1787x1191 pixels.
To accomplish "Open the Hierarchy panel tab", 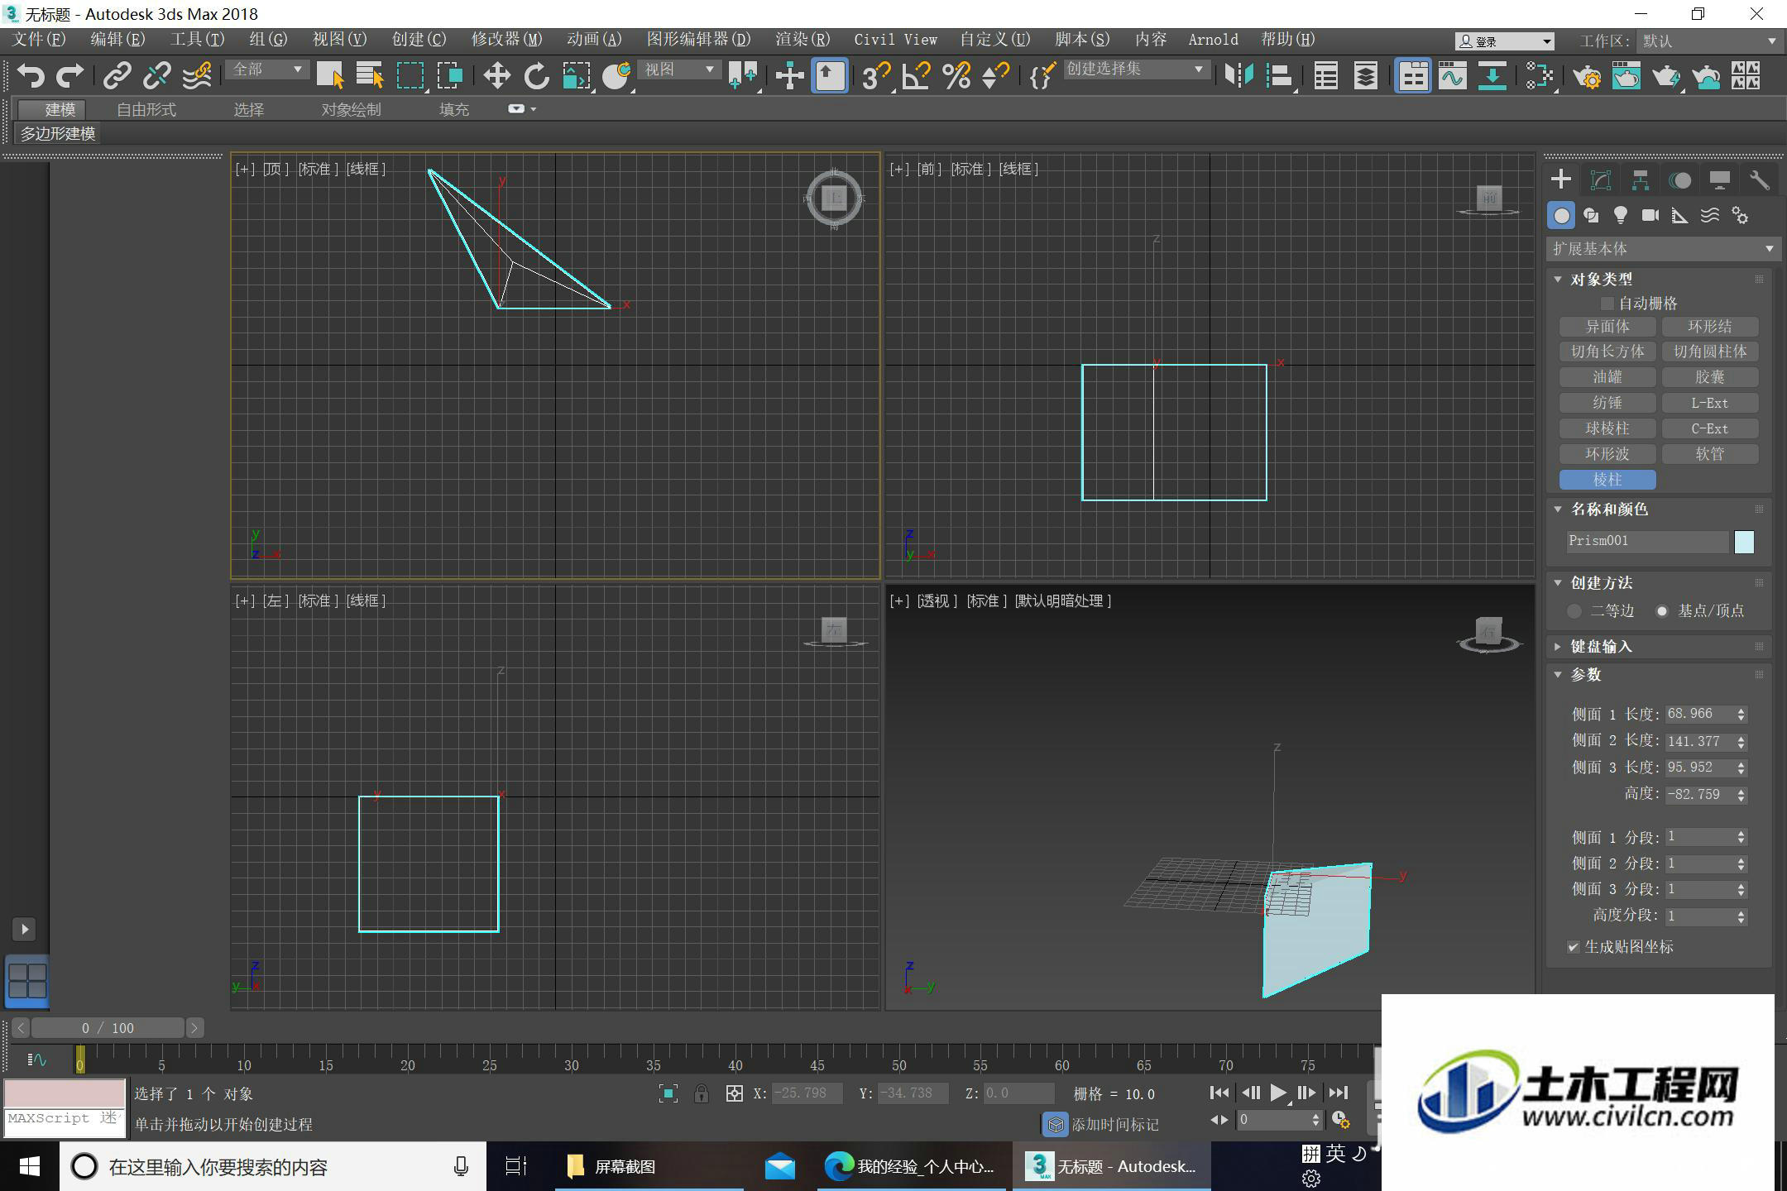I will tap(1641, 180).
